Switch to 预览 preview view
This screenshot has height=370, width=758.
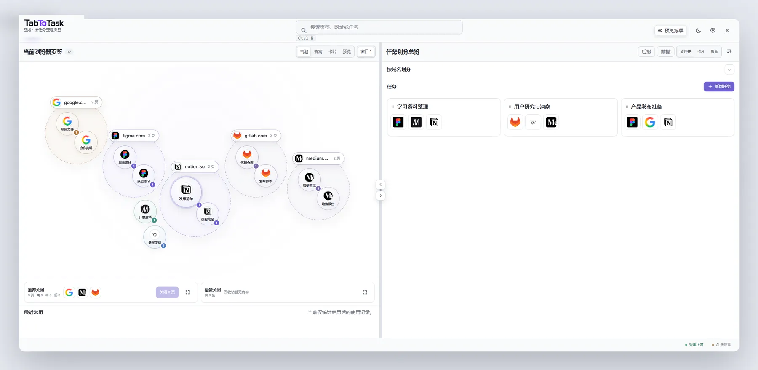tap(347, 51)
